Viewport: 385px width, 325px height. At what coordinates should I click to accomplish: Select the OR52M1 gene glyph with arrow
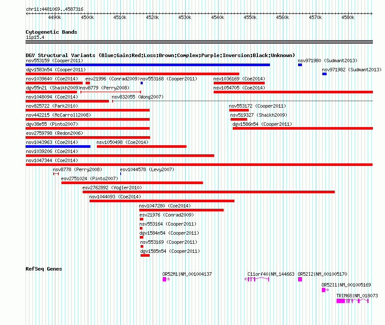pyautogui.click(x=166, y=279)
